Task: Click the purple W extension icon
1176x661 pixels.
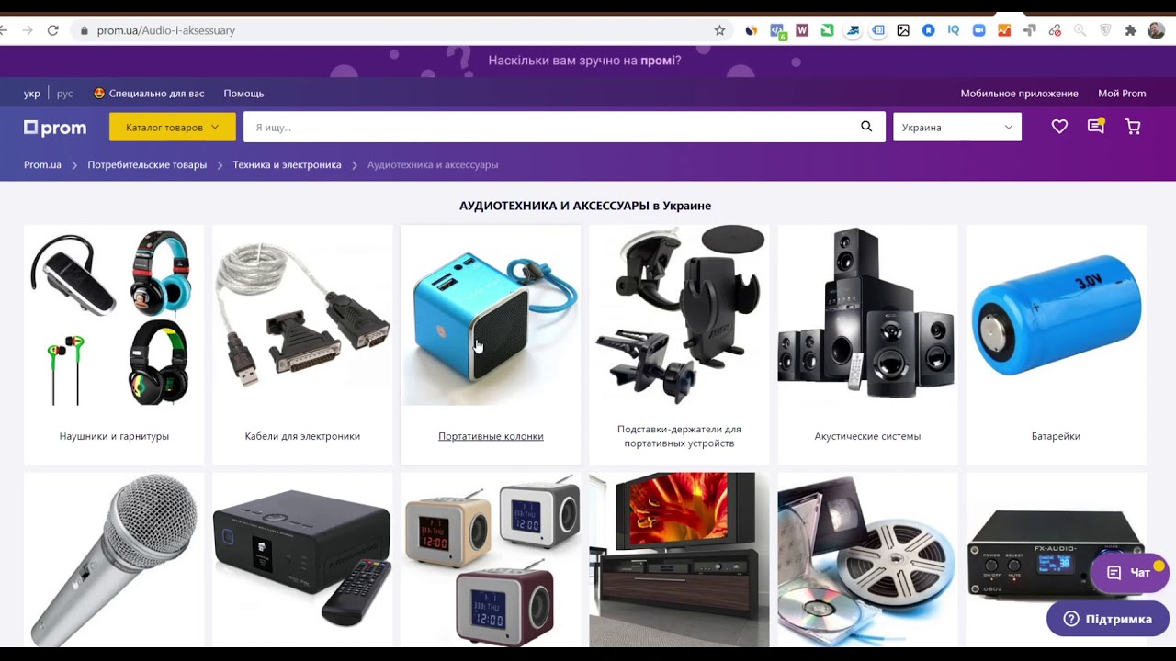Action: (802, 30)
